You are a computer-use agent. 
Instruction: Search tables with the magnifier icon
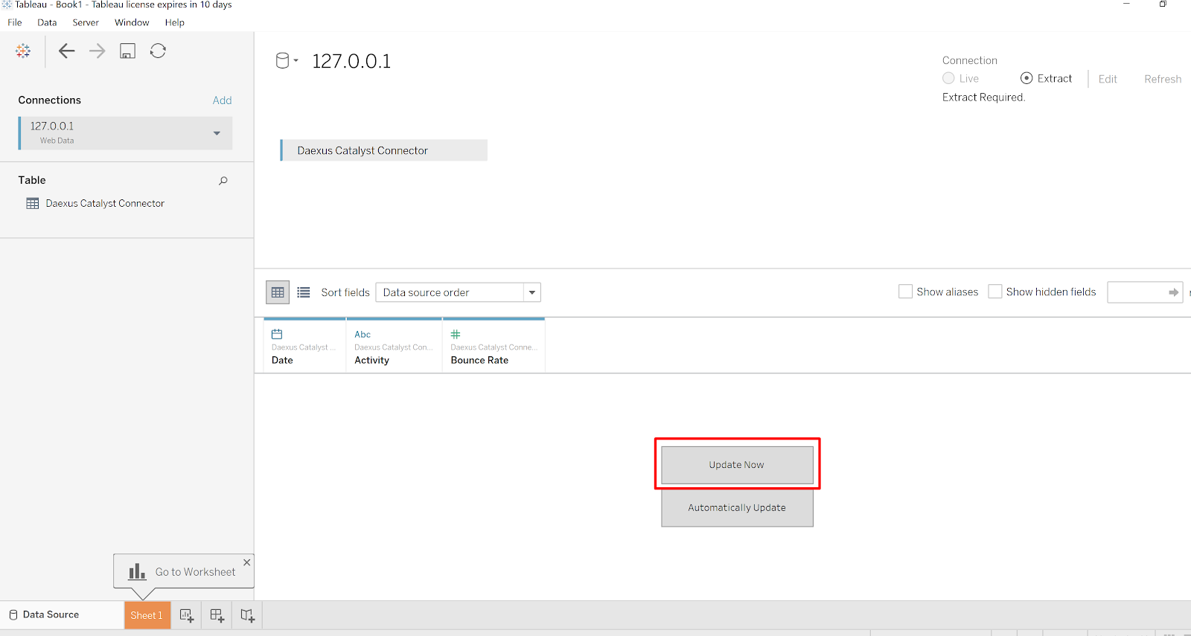pyautogui.click(x=223, y=181)
